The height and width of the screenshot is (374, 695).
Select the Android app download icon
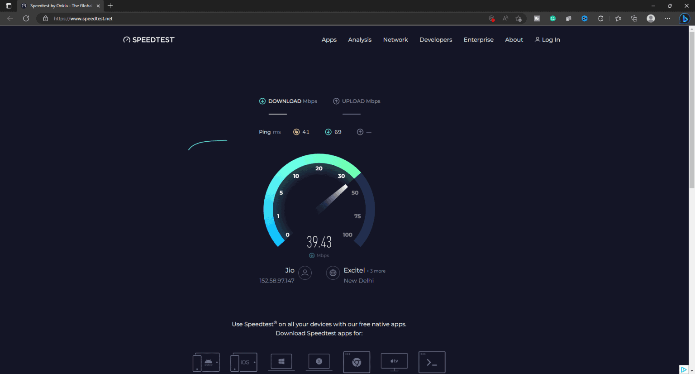(206, 361)
